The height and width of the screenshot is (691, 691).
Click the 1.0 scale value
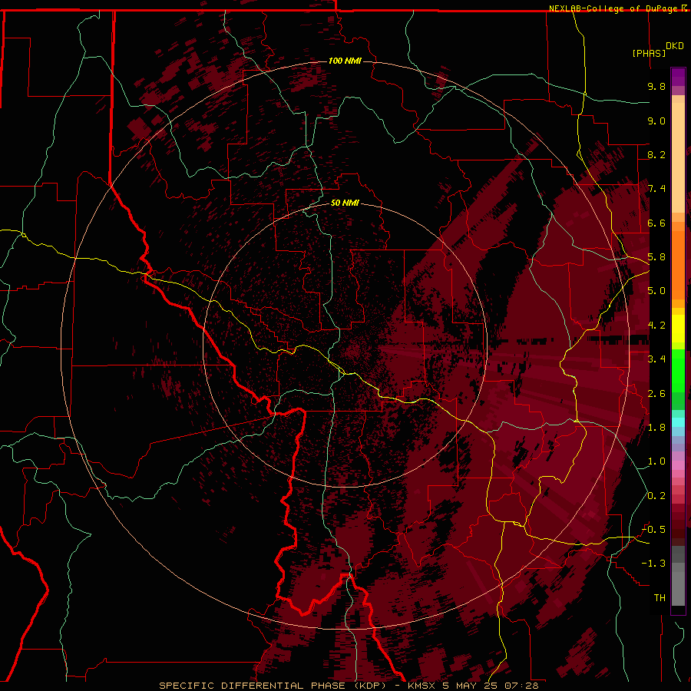coord(656,461)
